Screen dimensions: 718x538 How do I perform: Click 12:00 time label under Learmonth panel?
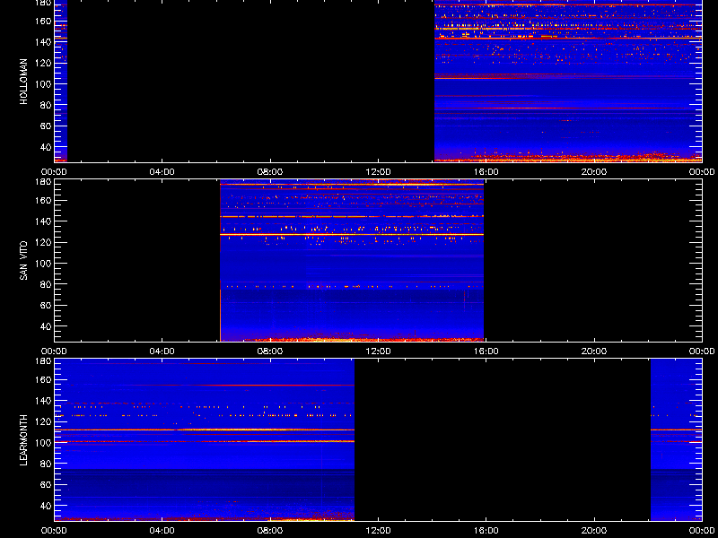coord(378,531)
